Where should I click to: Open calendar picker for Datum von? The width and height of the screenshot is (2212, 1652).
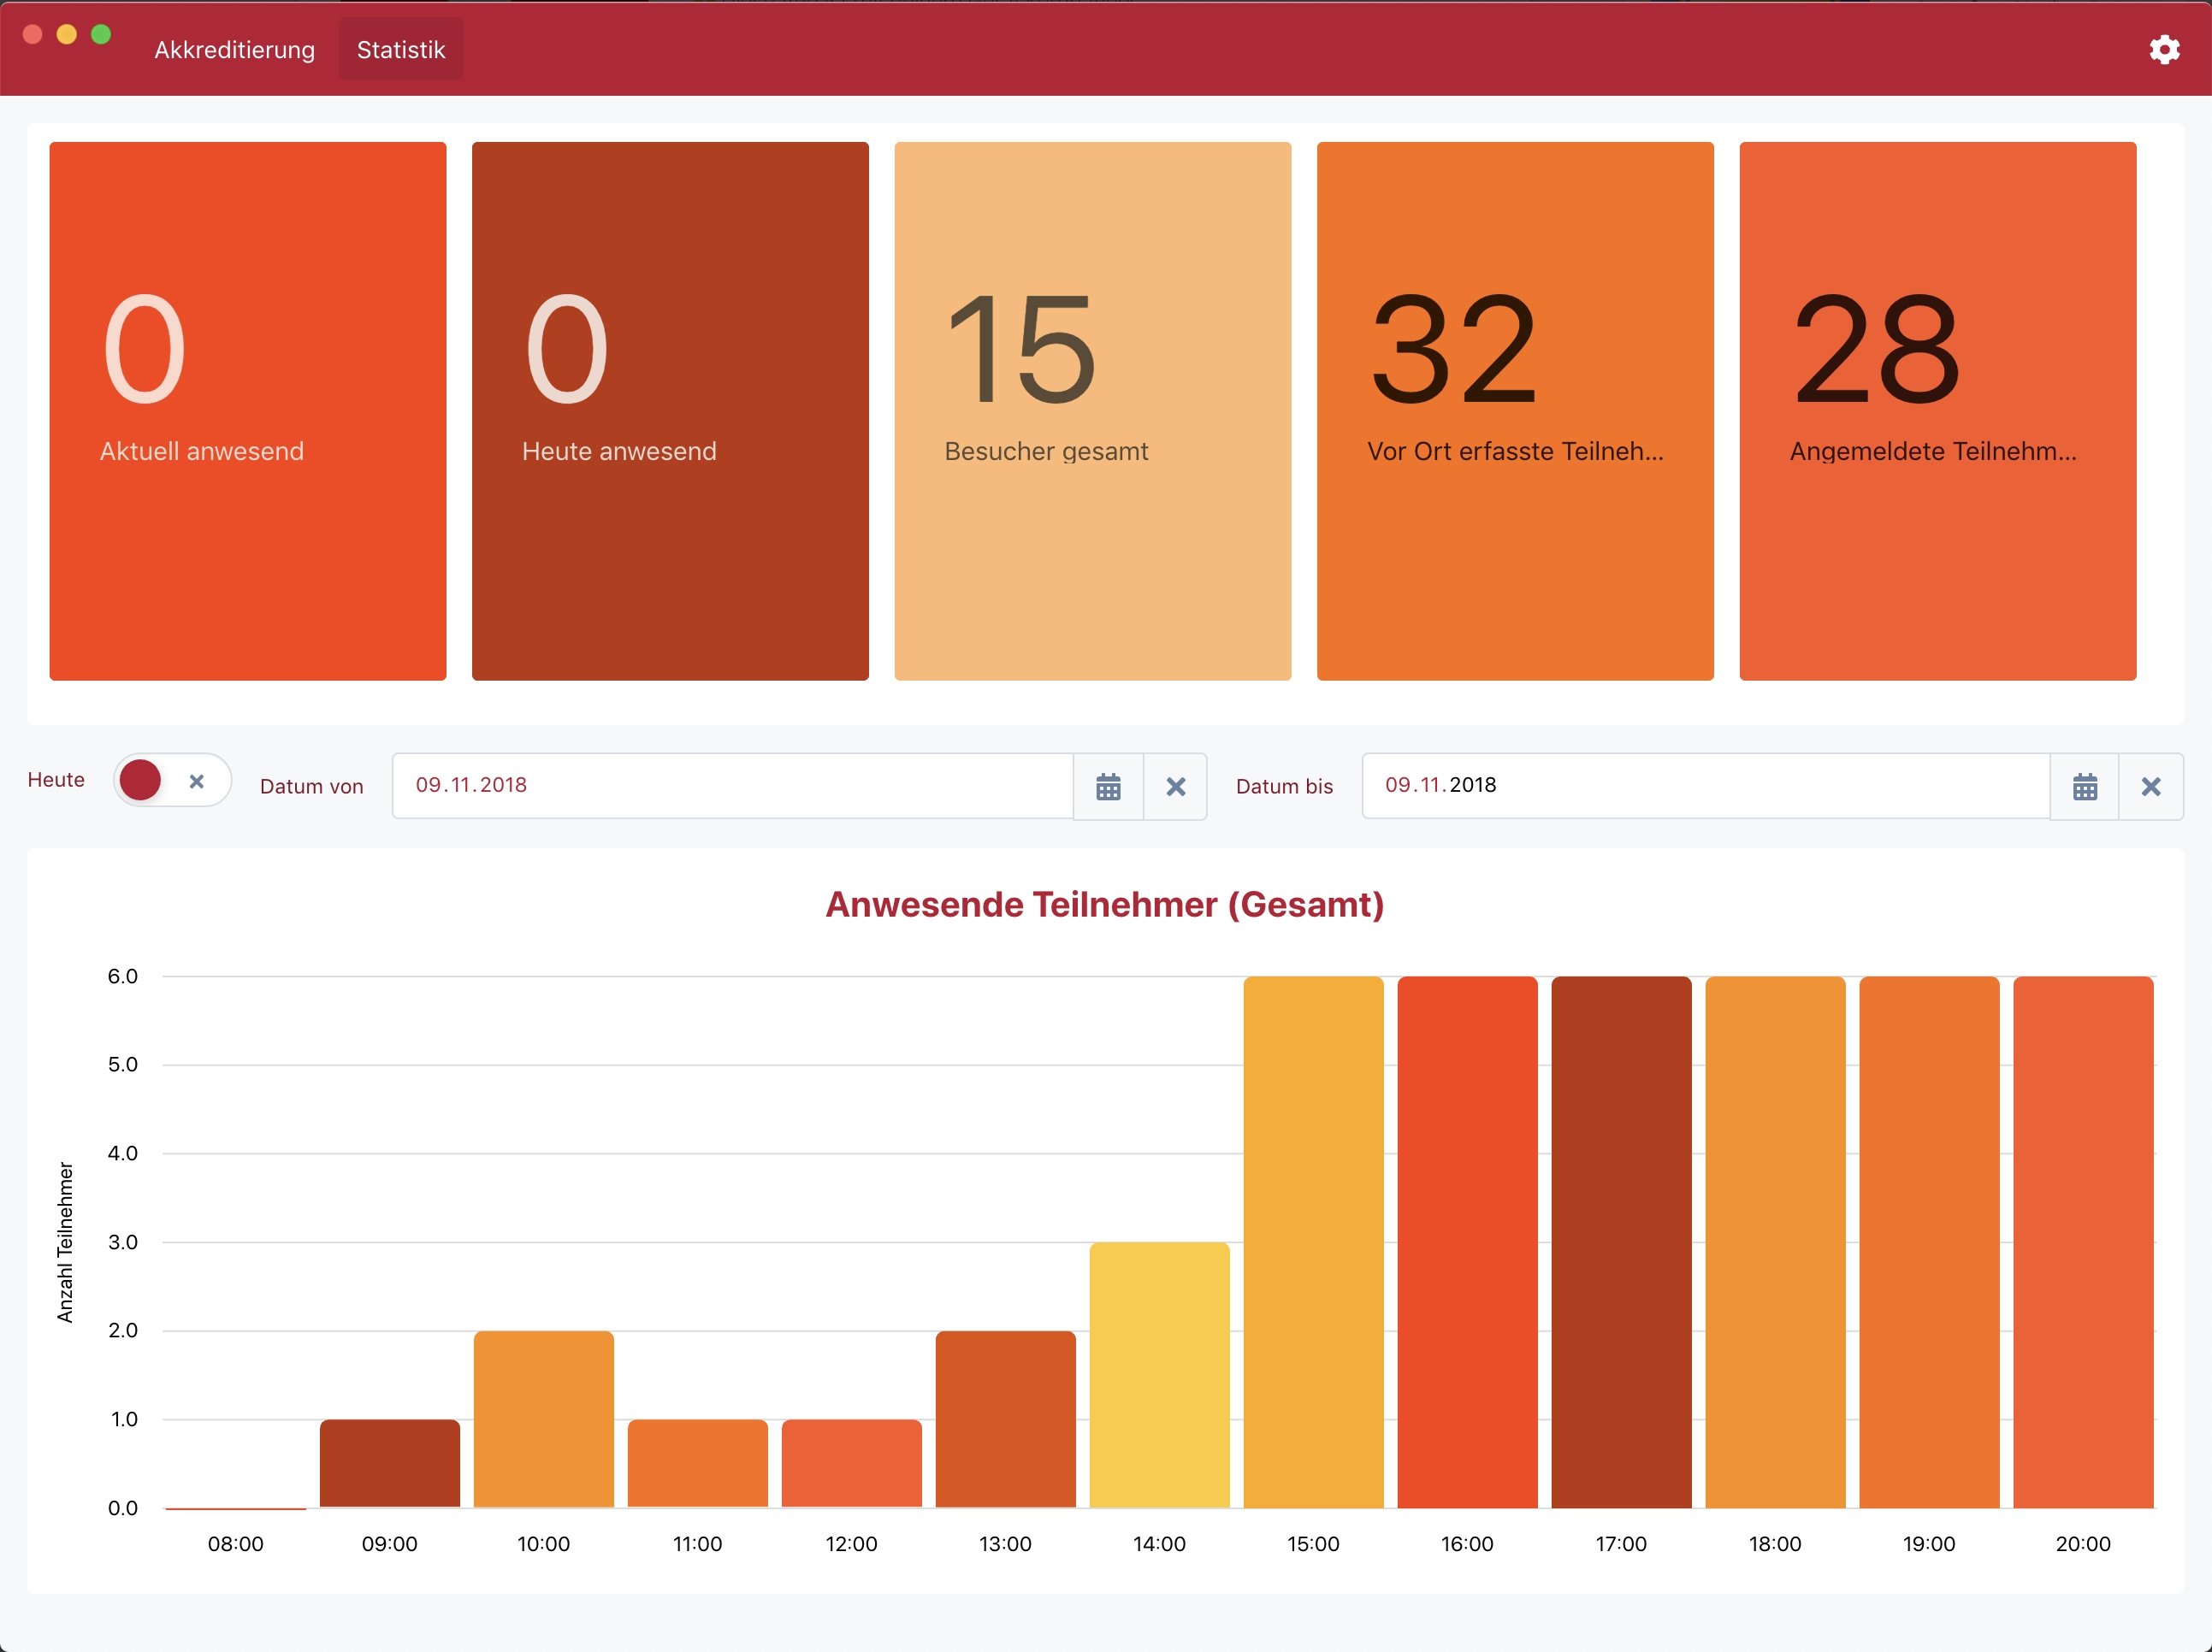[x=1108, y=787]
